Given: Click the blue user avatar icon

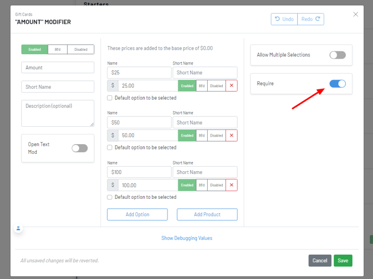Looking at the screenshot, I should coord(18,229).
